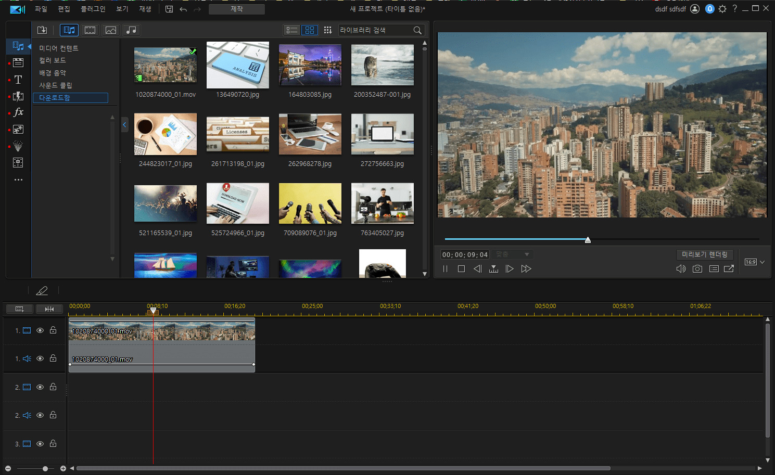Toggle visibility of video track 3
The image size is (775, 475).
tap(40, 444)
